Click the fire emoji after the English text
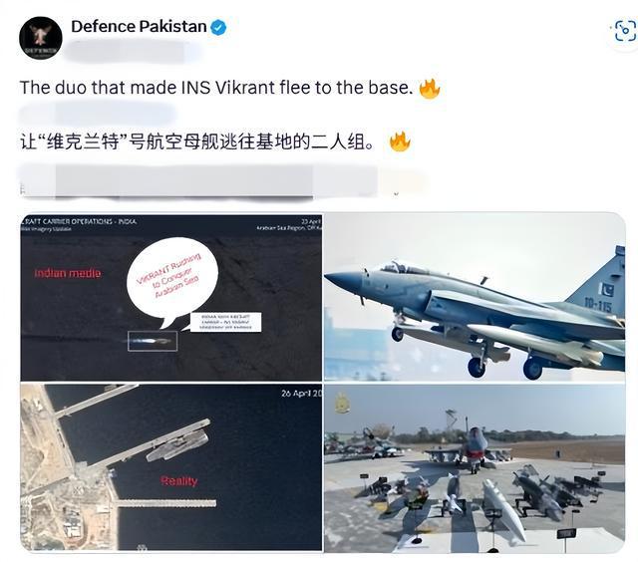The height and width of the screenshot is (562, 638). pos(430,89)
